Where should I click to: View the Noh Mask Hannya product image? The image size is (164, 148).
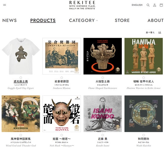click(x=61, y=114)
